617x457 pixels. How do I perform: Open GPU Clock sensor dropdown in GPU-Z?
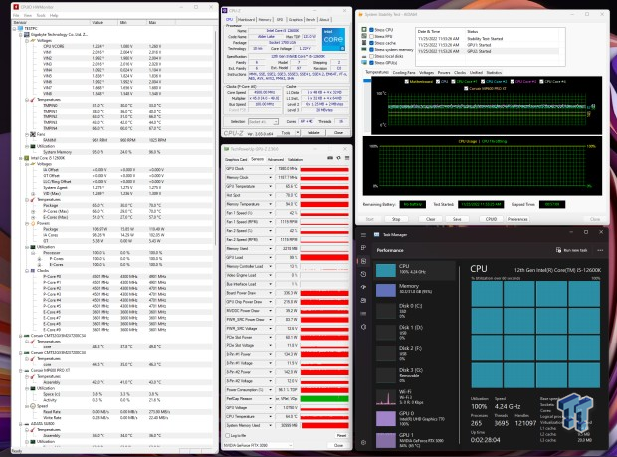(271, 169)
